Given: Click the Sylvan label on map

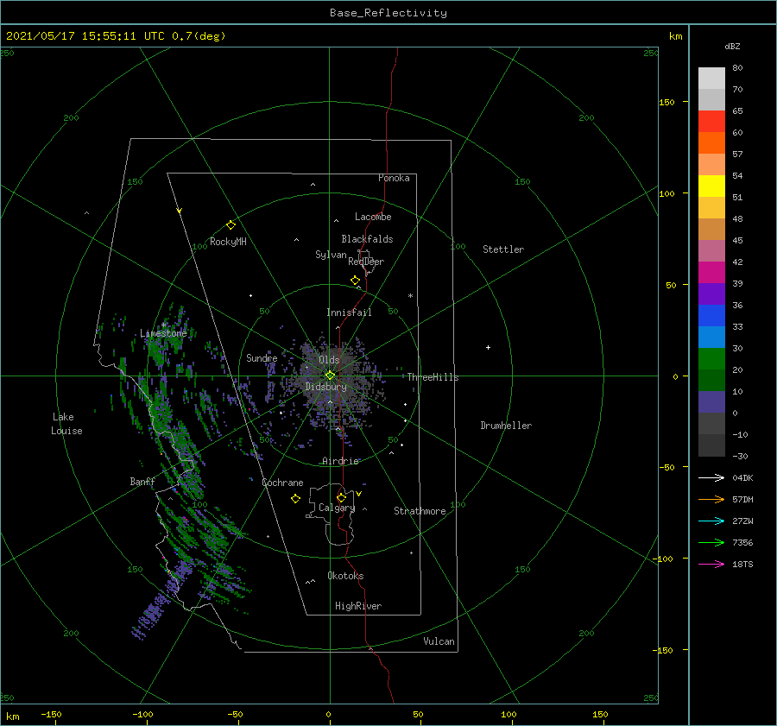Looking at the screenshot, I should [331, 255].
